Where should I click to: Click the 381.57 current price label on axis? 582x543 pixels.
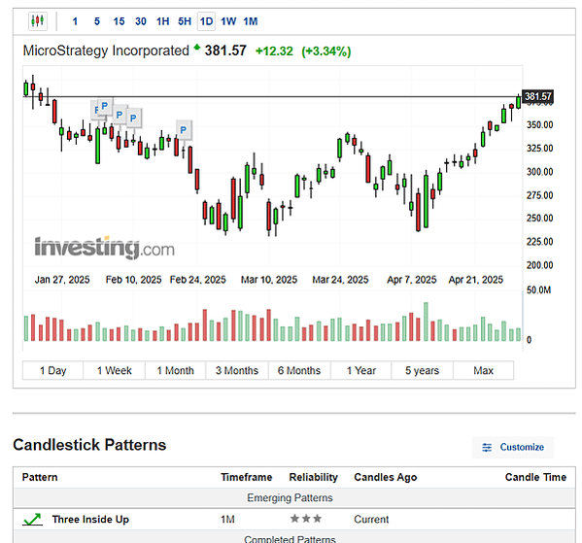538,96
